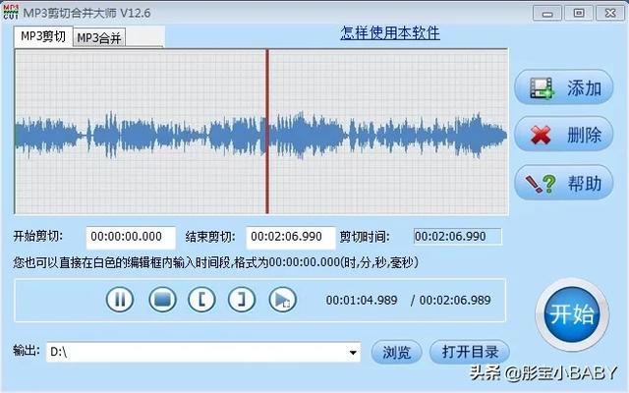Screen dimensions: 629x393
Task: Open 帮助 (Help) button
Action: (x=563, y=184)
